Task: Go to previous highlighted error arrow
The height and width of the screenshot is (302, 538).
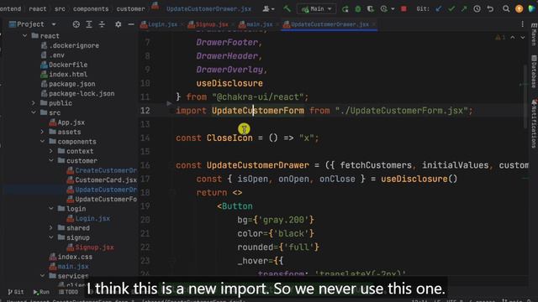Action: 513,37
